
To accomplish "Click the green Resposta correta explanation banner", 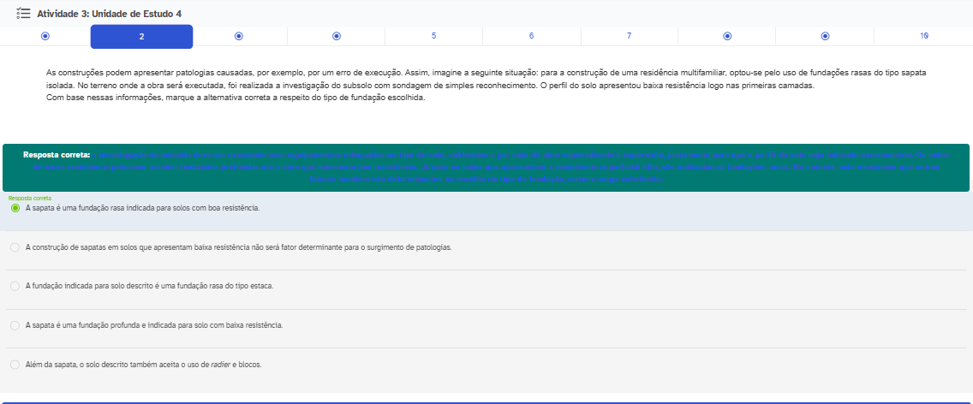I will click(486, 167).
